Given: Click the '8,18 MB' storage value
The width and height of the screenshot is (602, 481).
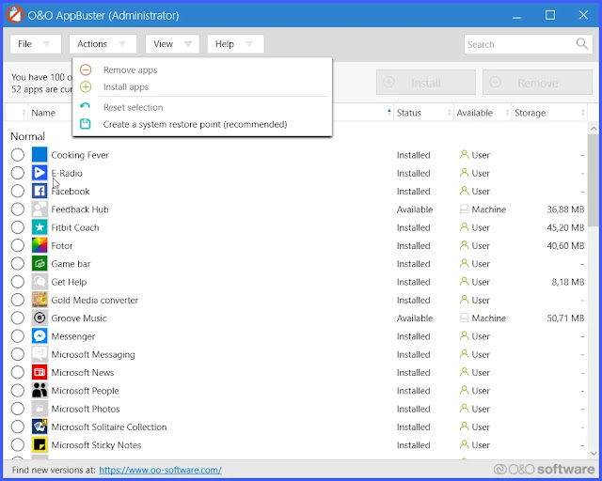Looking at the screenshot, I should pyautogui.click(x=568, y=282).
